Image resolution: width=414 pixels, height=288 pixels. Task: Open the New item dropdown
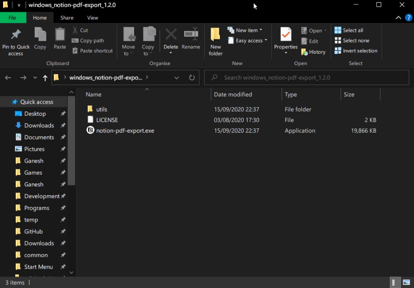coord(245,30)
